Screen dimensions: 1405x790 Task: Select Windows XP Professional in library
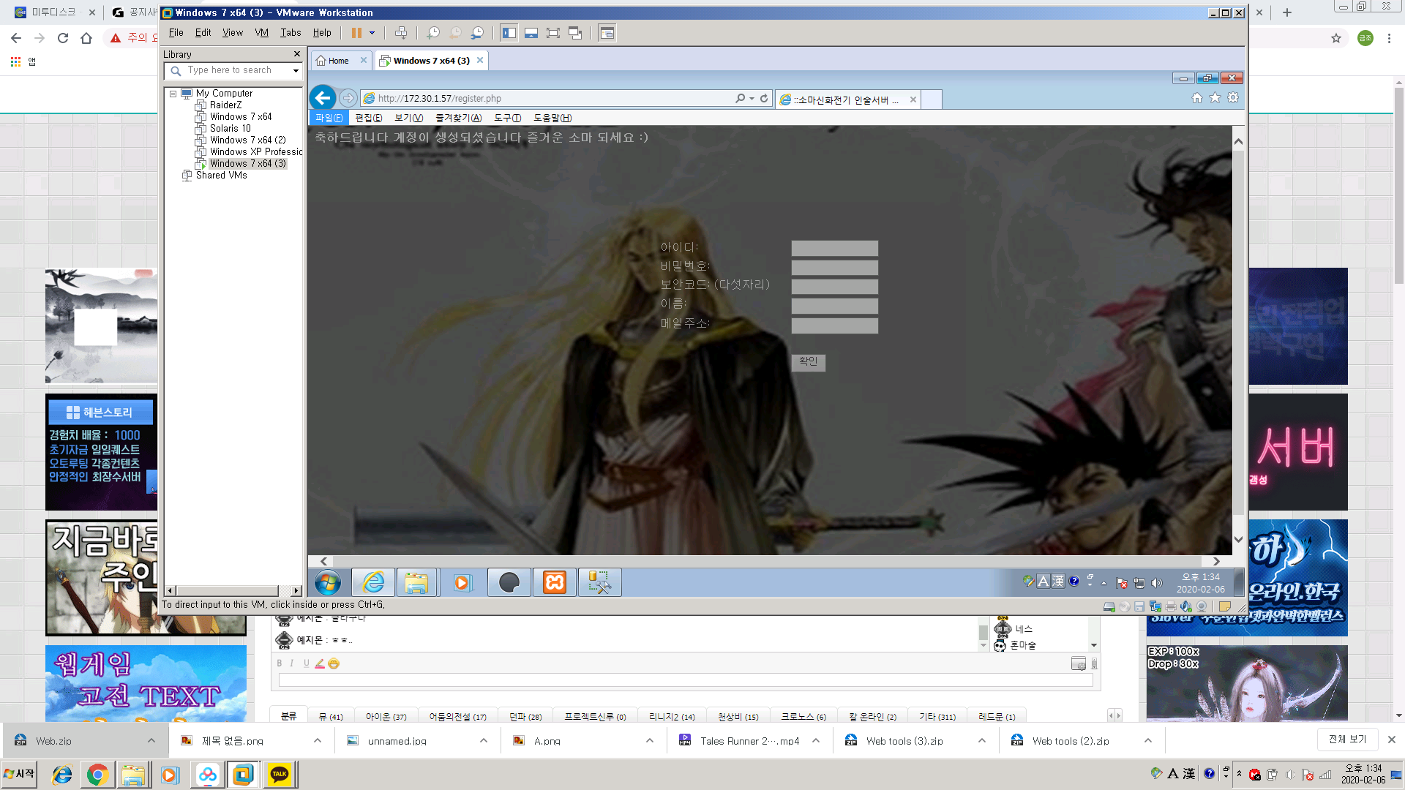(x=255, y=151)
